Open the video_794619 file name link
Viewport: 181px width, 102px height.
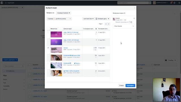tap(71, 32)
